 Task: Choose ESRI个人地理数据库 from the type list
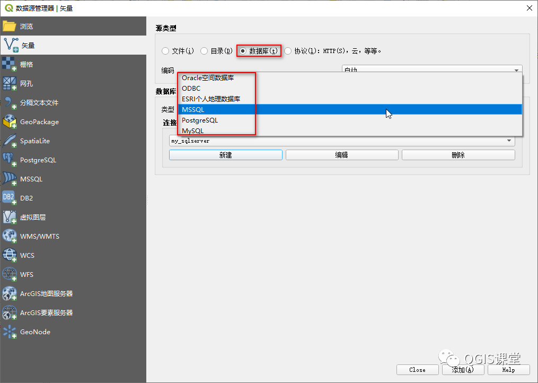(x=350, y=99)
